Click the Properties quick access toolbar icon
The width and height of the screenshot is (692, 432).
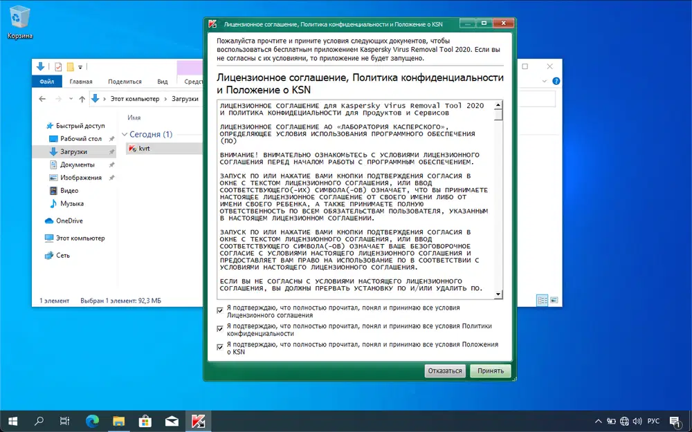58,67
